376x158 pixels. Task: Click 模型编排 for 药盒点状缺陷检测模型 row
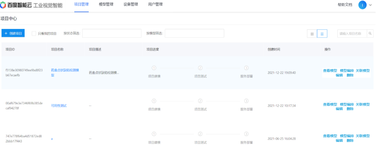pos(347,70)
